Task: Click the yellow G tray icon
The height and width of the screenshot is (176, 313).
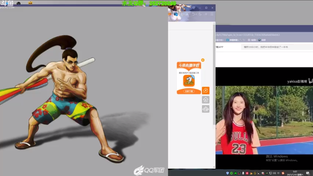Action: 255,173
